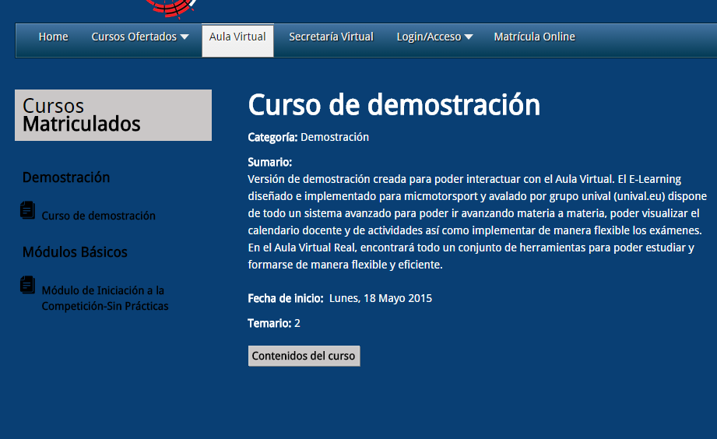
Task: Open Secretaría Virtual from the navigation bar
Action: coord(331,37)
